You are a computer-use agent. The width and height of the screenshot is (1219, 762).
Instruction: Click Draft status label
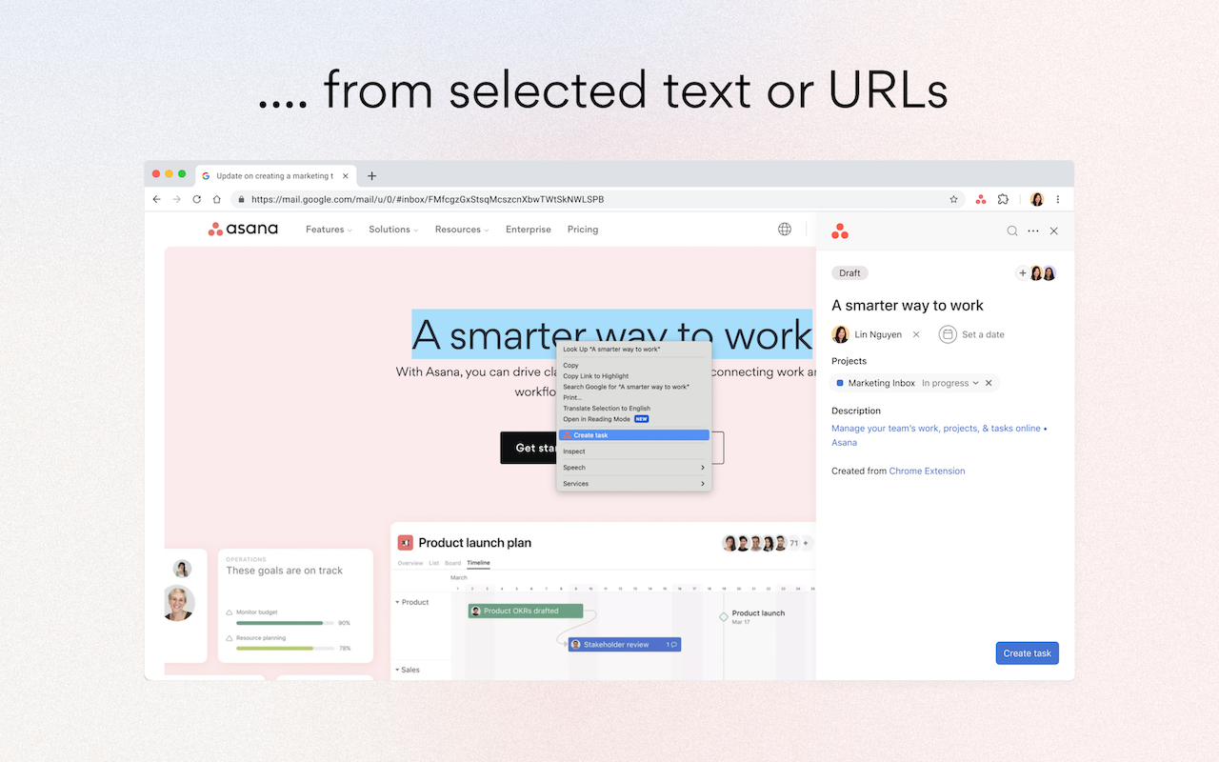(x=849, y=273)
